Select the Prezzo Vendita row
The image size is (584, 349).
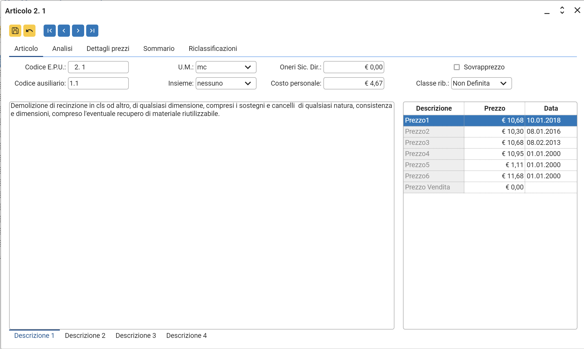[433, 187]
